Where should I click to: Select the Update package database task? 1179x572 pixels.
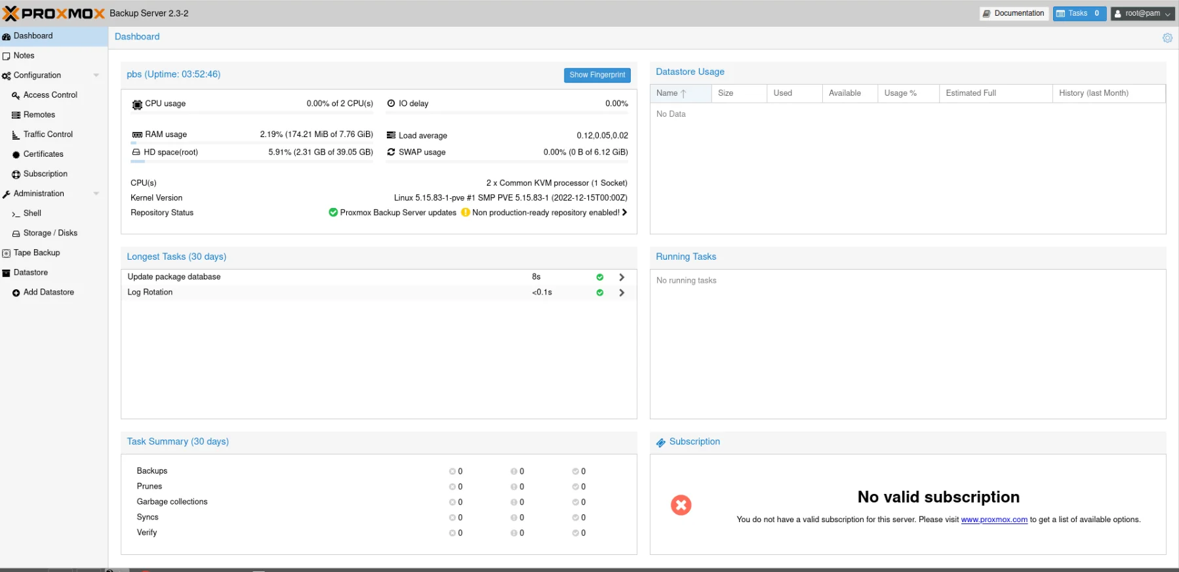click(379, 277)
